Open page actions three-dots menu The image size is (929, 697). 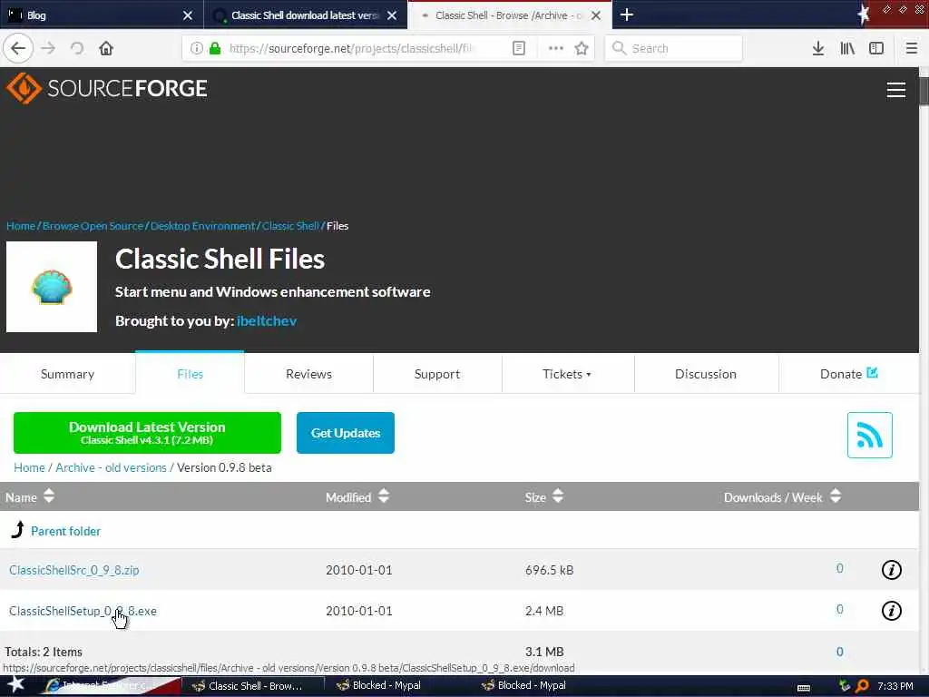tap(556, 48)
